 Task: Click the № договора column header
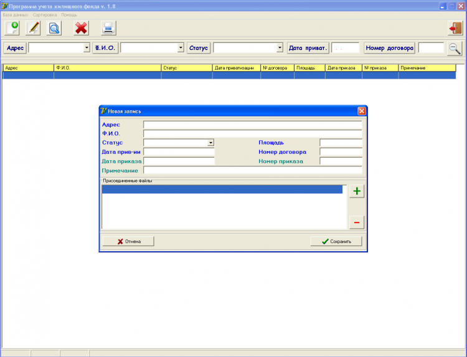[x=277, y=68]
